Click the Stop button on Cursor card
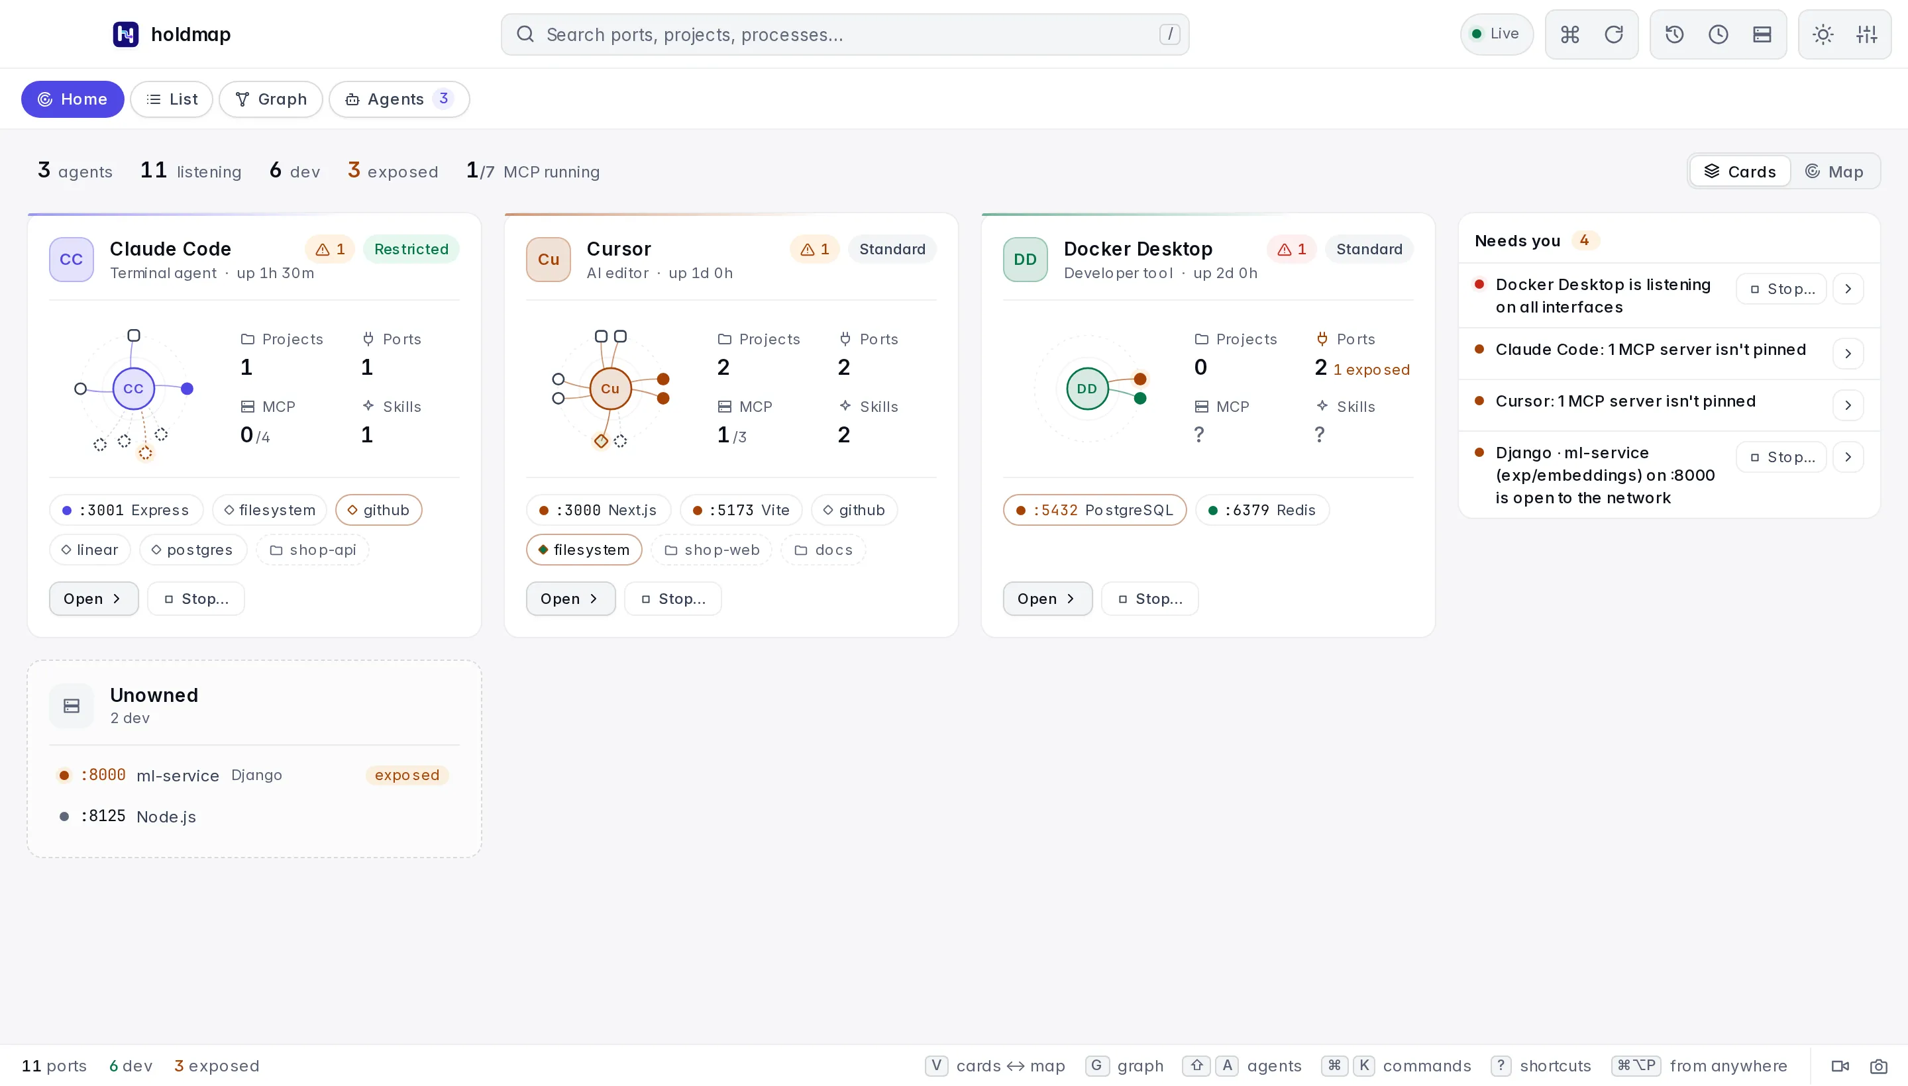Image resolution: width=1908 pixels, height=1086 pixels. 672,599
